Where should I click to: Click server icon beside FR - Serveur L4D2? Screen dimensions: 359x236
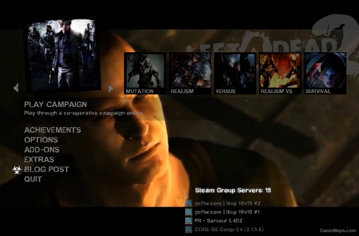(188, 221)
